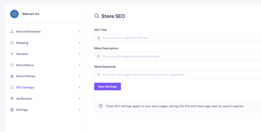Viewport: 261px width, 132px height.
Task: Open the Store Notice menu item
Action: (45, 65)
